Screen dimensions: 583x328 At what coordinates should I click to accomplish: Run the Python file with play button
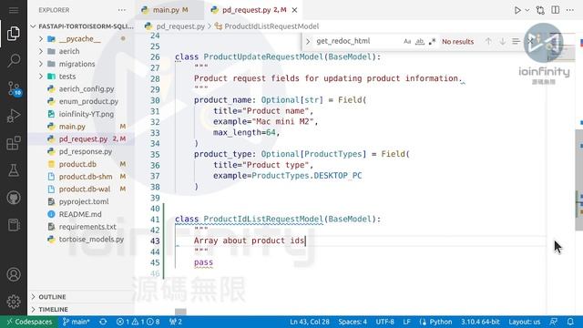coord(517,10)
